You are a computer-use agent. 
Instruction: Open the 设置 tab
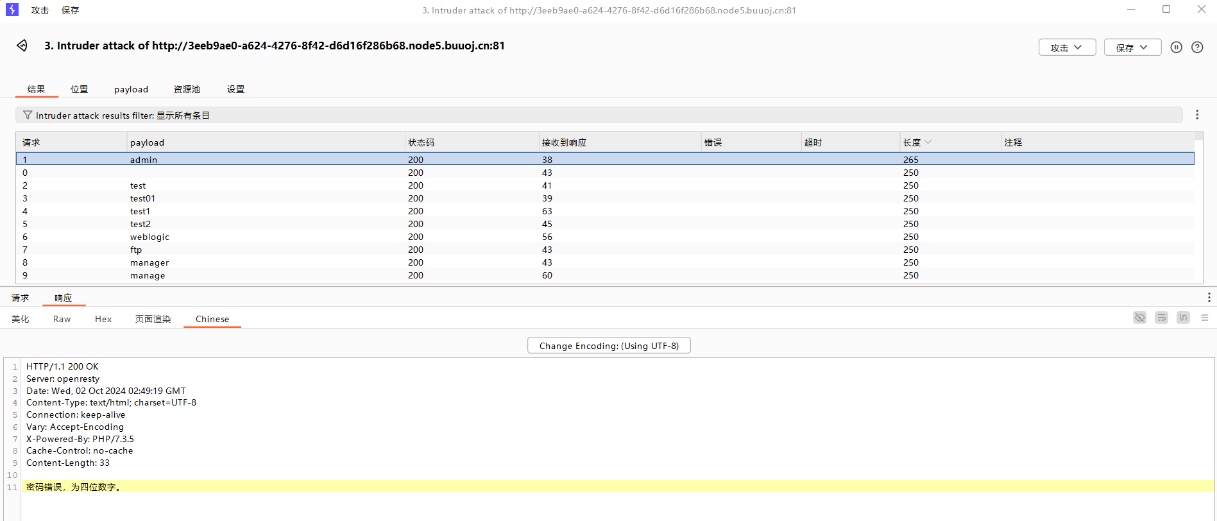(x=236, y=89)
